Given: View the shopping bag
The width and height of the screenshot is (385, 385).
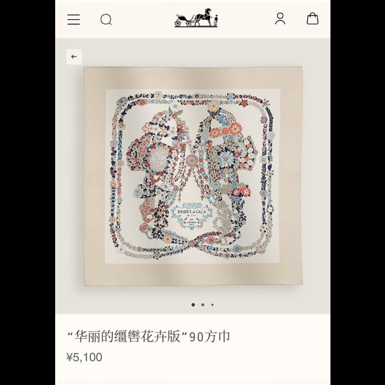Looking at the screenshot, I should click(312, 19).
